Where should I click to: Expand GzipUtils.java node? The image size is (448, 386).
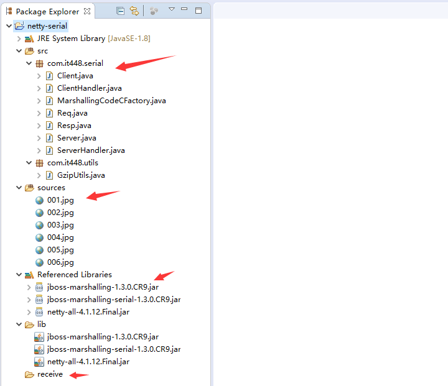point(39,175)
